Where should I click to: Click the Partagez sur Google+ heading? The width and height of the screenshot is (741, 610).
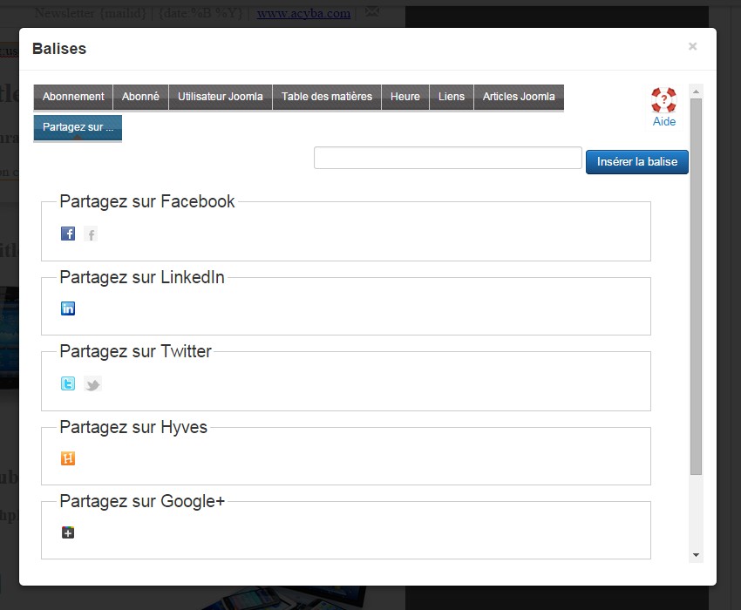coord(142,501)
